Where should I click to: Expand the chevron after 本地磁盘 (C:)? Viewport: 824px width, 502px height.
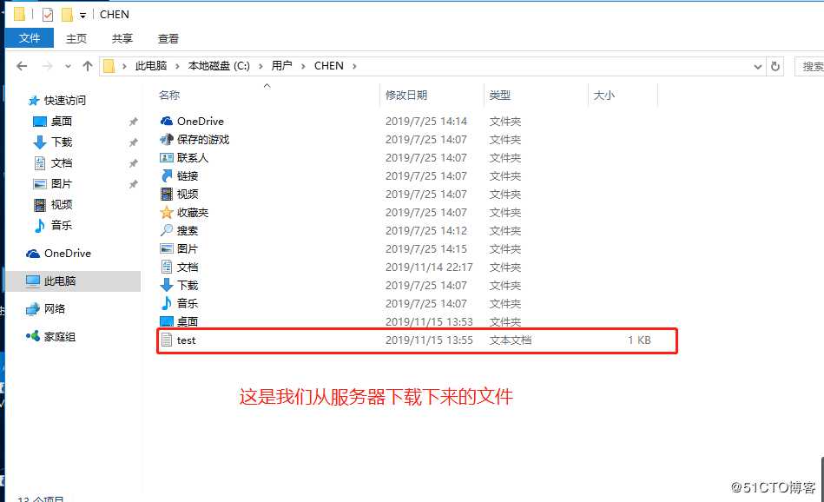point(260,66)
